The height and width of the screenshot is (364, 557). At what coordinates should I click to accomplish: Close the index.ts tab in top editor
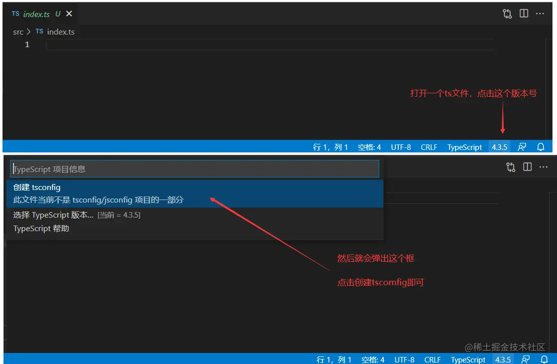[x=69, y=14]
